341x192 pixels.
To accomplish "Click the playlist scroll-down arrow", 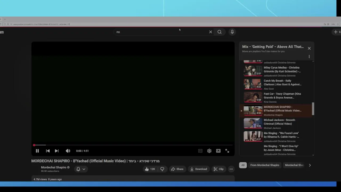I will pos(313,155).
